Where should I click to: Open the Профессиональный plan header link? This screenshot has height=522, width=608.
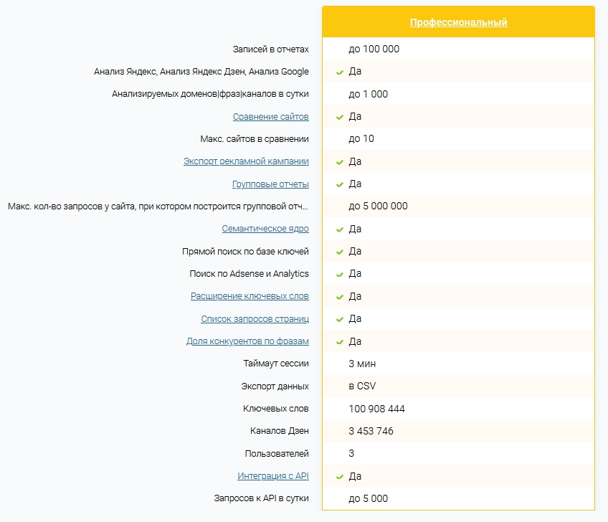coord(458,22)
